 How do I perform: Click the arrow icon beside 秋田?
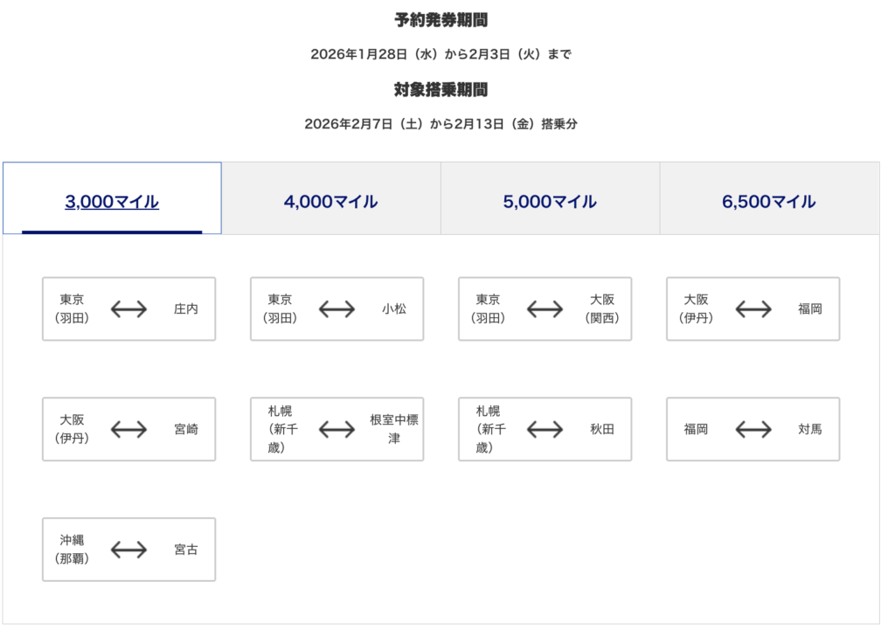(545, 429)
